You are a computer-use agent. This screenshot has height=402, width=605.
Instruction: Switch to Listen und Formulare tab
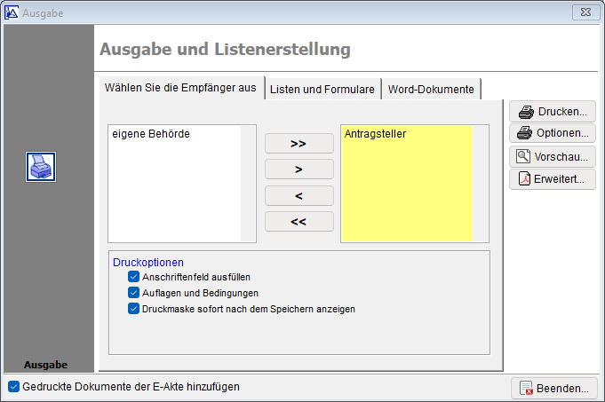(322, 90)
